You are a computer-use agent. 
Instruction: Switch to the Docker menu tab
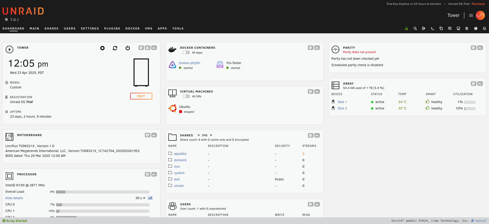[x=133, y=28]
